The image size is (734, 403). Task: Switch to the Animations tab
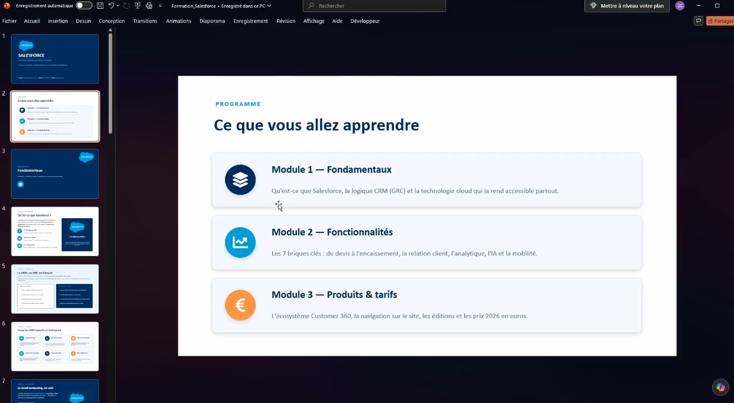[x=179, y=21]
